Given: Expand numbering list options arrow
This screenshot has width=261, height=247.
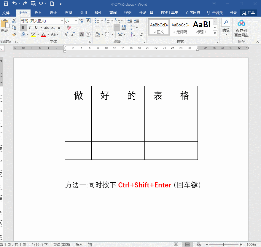Looking at the screenshot, I should 112,21.
